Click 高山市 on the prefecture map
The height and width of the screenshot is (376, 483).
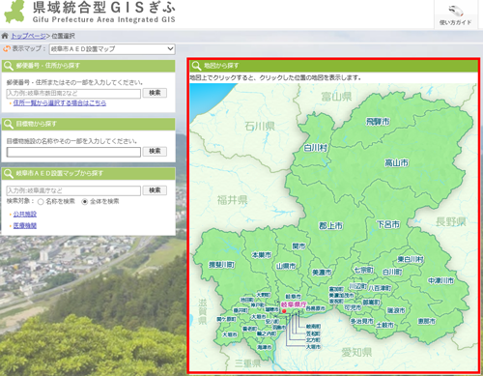(x=396, y=162)
